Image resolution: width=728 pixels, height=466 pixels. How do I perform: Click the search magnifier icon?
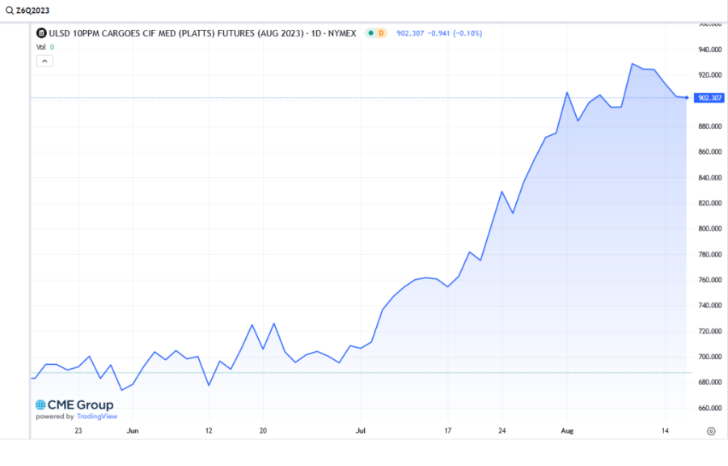9,11
